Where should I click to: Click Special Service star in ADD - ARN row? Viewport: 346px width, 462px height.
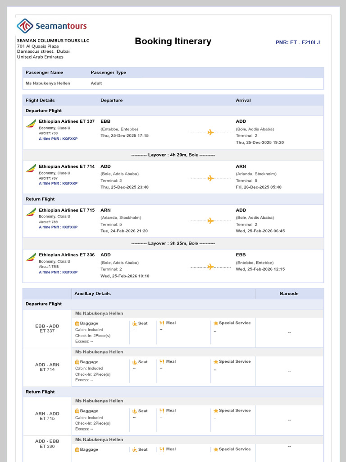click(x=216, y=362)
